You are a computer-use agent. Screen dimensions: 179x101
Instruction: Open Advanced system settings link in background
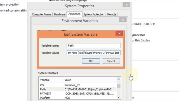(x=13, y=10)
